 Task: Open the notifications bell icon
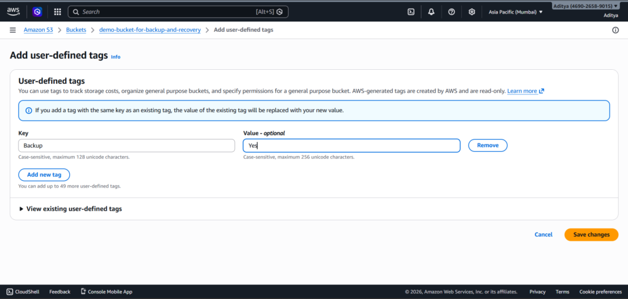click(431, 12)
